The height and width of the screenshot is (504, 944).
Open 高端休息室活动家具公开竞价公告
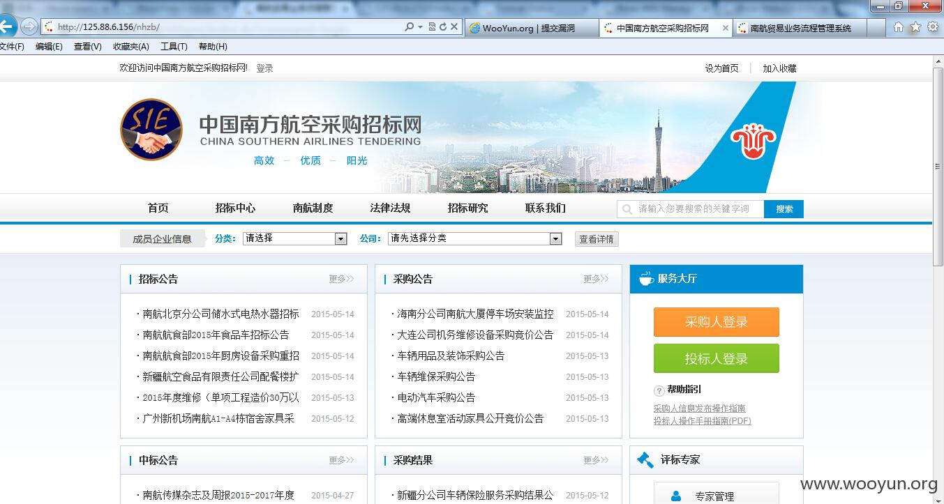470,418
